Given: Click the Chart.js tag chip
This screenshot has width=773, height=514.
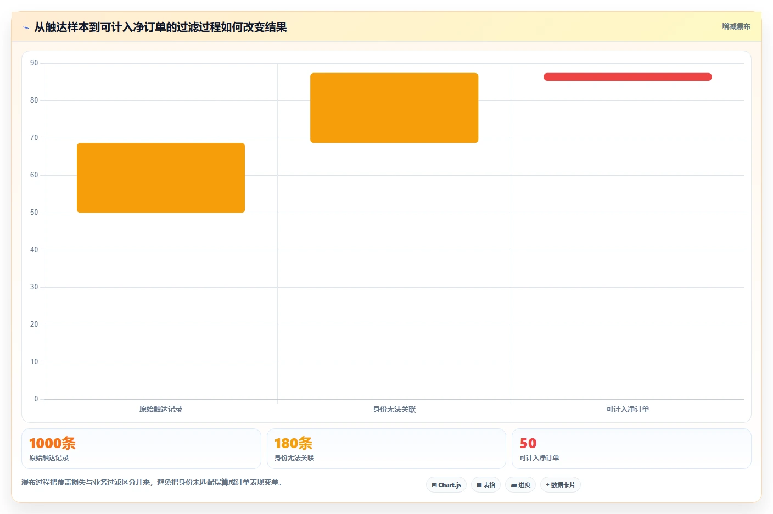Looking at the screenshot, I should coord(446,485).
